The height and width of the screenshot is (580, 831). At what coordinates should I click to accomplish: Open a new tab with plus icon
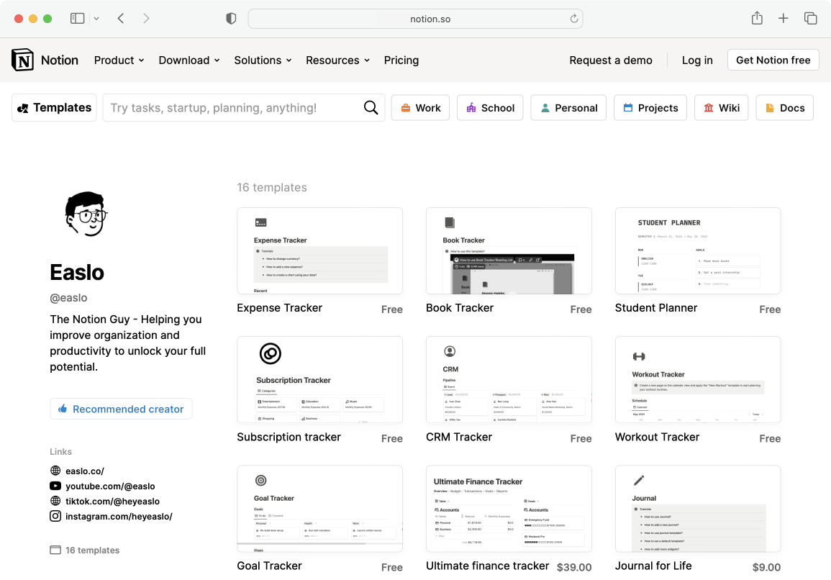tap(784, 19)
